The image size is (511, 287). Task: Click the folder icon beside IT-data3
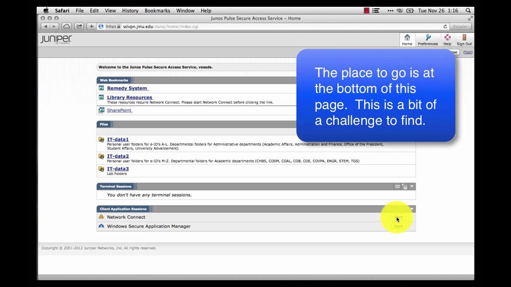(101, 169)
